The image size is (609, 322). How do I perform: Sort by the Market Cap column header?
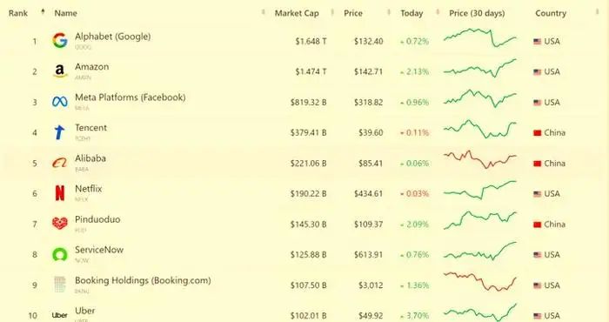(297, 13)
